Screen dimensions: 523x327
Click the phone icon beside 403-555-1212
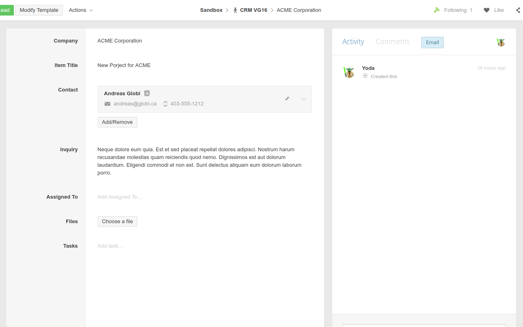pyautogui.click(x=165, y=104)
